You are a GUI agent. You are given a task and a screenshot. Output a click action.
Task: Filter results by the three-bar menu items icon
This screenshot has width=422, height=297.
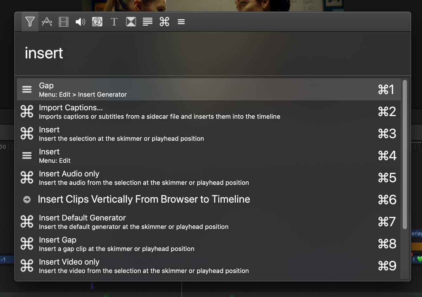[181, 22]
